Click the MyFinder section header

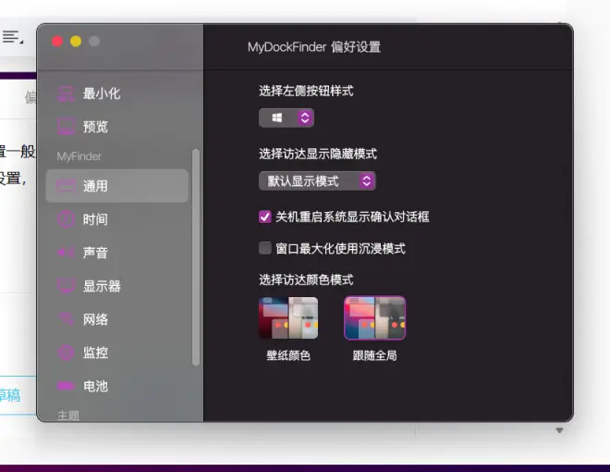tap(79, 156)
